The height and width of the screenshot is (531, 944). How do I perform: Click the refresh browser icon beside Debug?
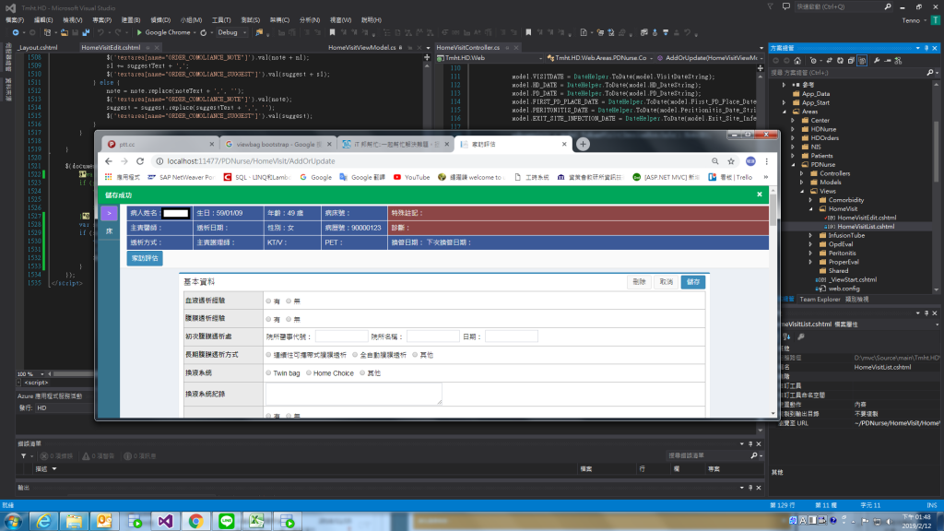pos(204,32)
